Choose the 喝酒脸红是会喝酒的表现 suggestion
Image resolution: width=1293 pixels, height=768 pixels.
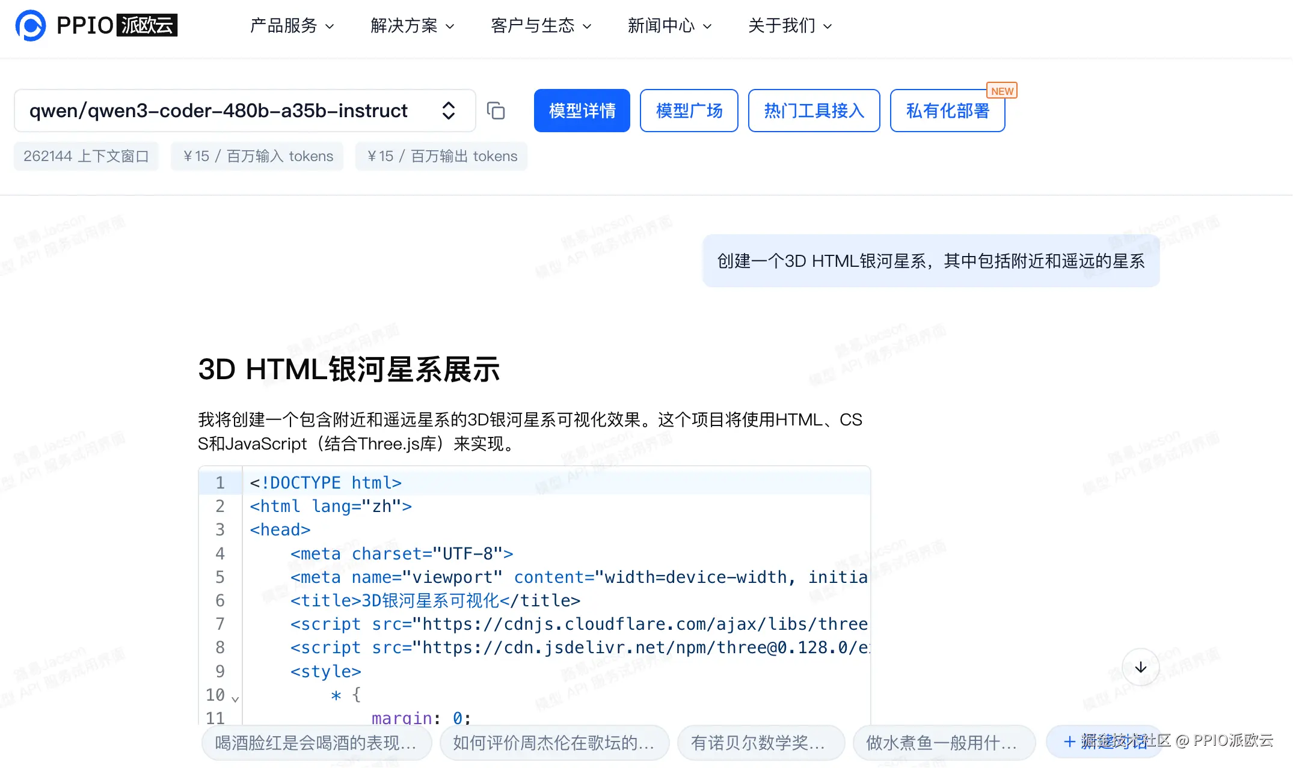coord(316,743)
